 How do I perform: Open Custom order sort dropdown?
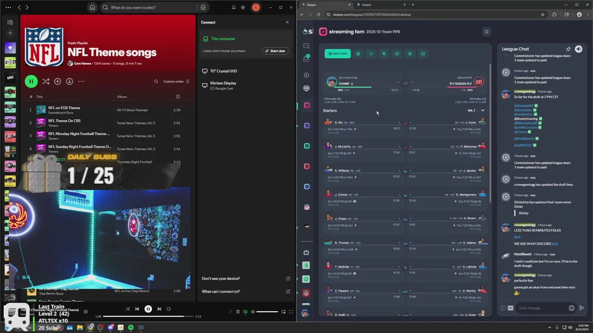pyautogui.click(x=176, y=81)
